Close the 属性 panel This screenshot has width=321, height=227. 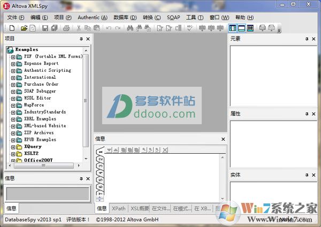(314, 114)
